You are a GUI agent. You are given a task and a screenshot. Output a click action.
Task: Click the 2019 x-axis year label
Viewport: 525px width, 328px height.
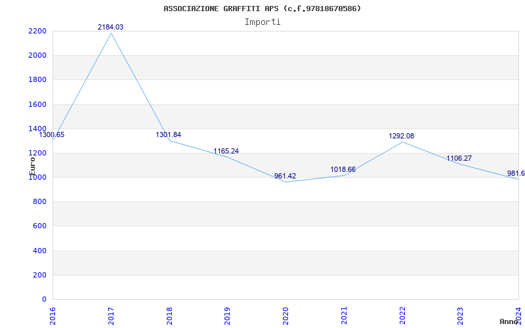pyautogui.click(x=227, y=316)
